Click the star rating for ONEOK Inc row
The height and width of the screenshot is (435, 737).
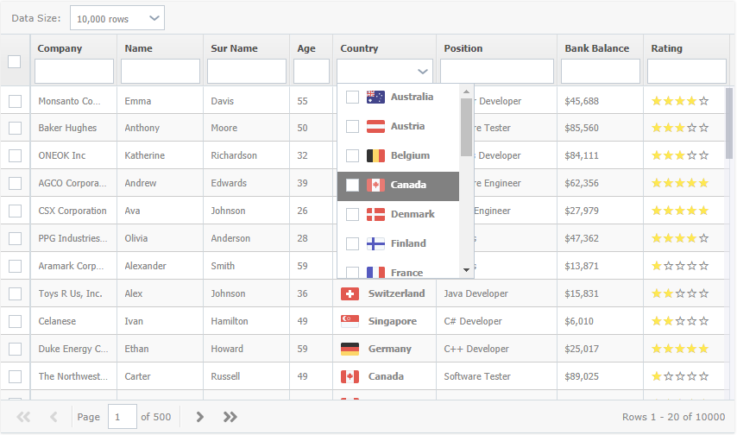click(x=680, y=155)
